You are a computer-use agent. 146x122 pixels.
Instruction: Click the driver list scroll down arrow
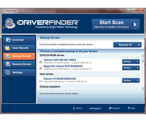(x=142, y=88)
